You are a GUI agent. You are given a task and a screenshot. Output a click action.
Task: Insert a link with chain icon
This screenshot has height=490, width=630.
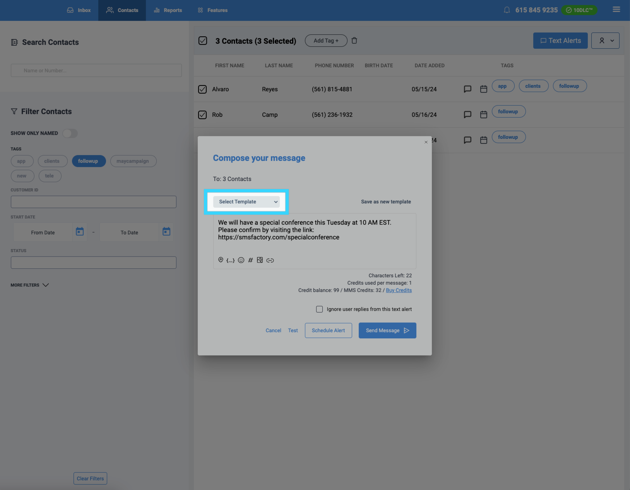pos(270,260)
